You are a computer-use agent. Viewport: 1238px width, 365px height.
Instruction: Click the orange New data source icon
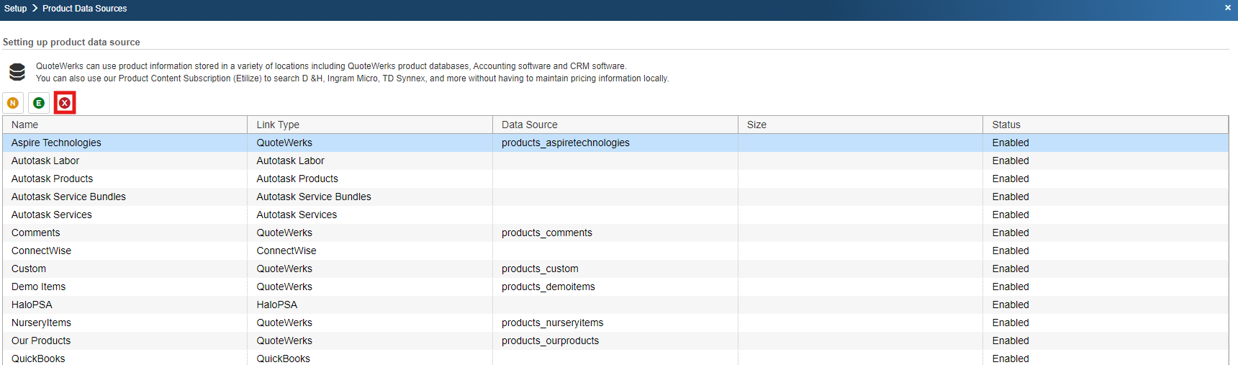[13, 103]
